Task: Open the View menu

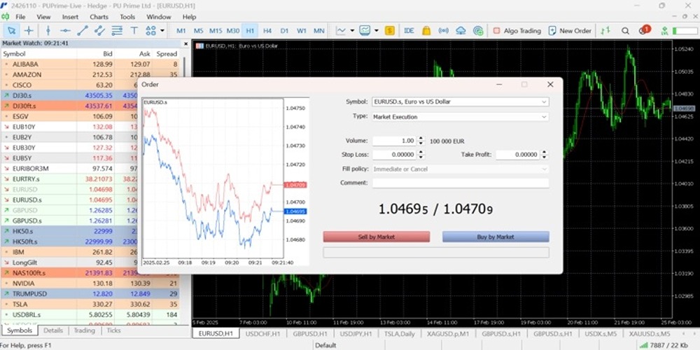Action: 43,17
